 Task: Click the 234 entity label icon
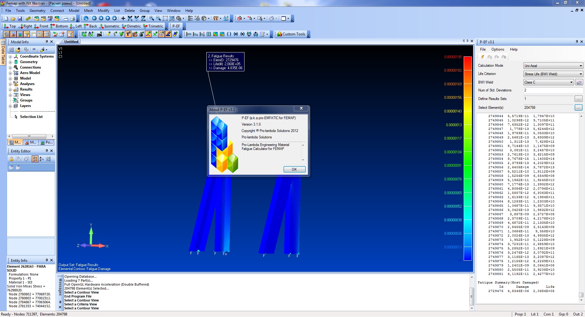pyautogui.click(x=99, y=34)
